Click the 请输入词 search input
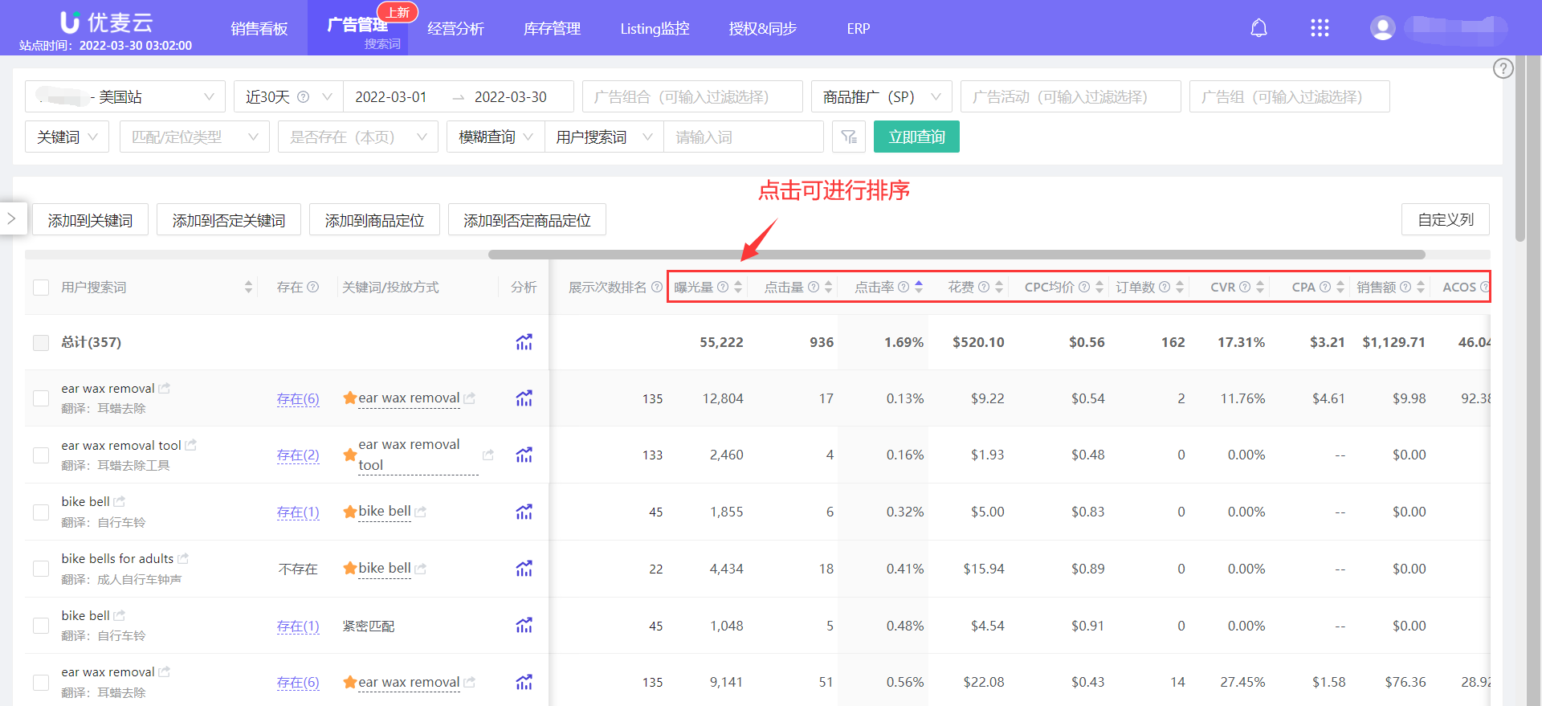The width and height of the screenshot is (1542, 706). pyautogui.click(x=744, y=137)
